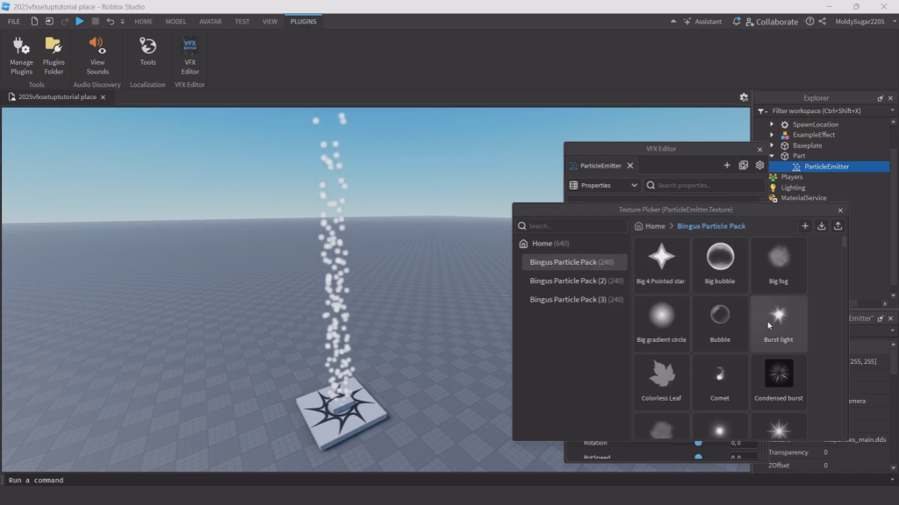Expand the ExampleEffect tree item
The height and width of the screenshot is (505, 899).
point(772,135)
